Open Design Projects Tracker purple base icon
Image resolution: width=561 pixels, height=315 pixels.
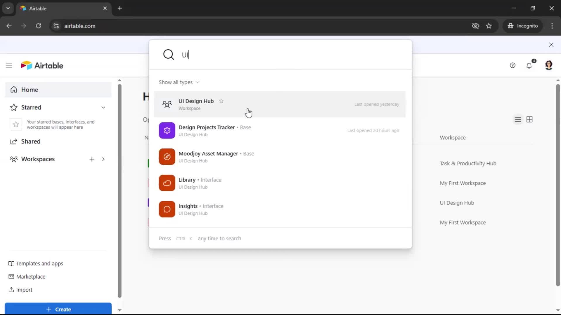coord(167,130)
